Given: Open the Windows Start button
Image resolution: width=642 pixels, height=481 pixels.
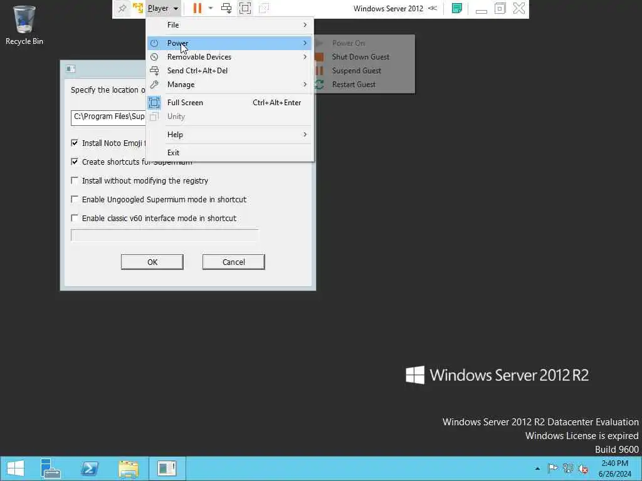Looking at the screenshot, I should (16, 468).
